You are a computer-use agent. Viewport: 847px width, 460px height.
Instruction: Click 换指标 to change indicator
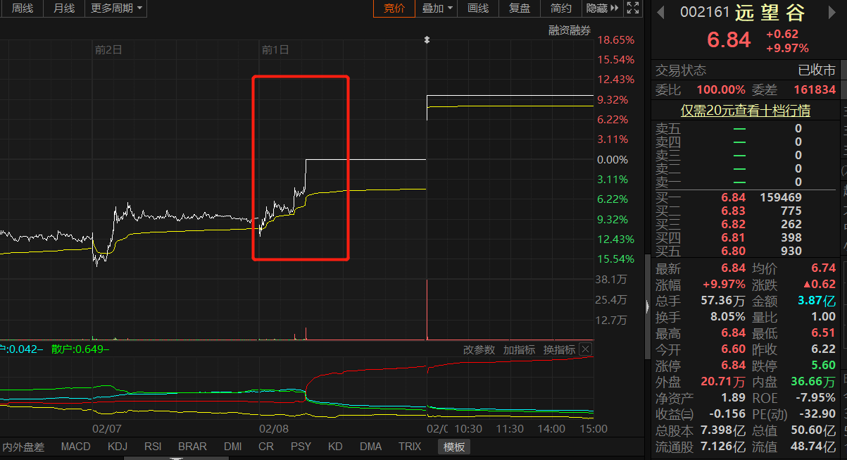(559, 349)
